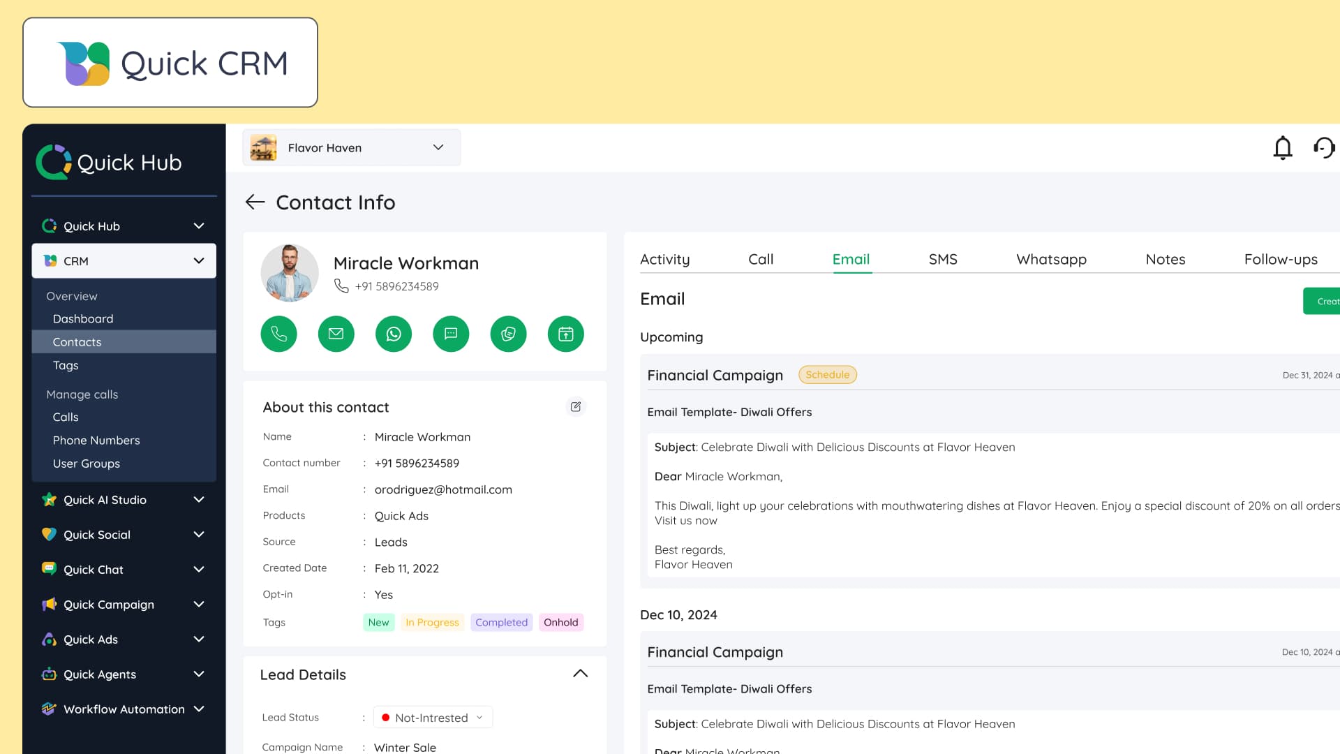Select the SMS chat bubble icon
The width and height of the screenshot is (1340, 754).
(x=451, y=334)
